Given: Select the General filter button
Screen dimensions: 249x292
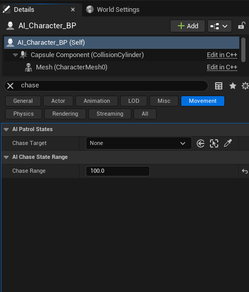Looking at the screenshot, I should [23, 101].
